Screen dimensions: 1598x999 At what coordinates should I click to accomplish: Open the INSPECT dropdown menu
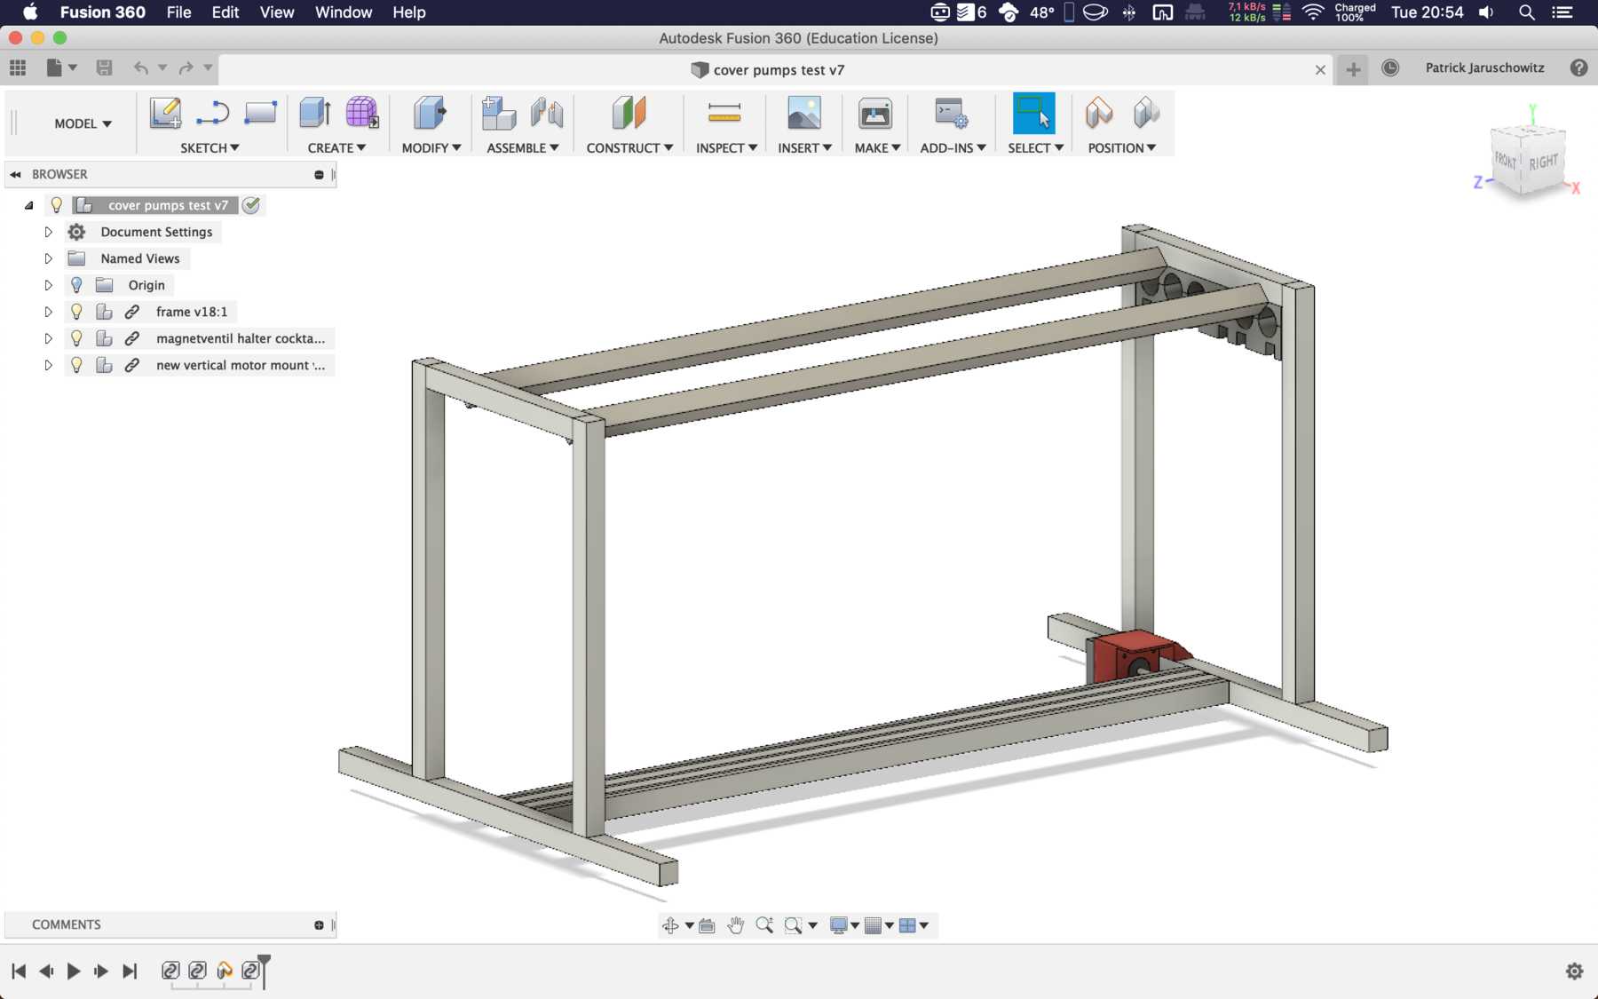(726, 147)
